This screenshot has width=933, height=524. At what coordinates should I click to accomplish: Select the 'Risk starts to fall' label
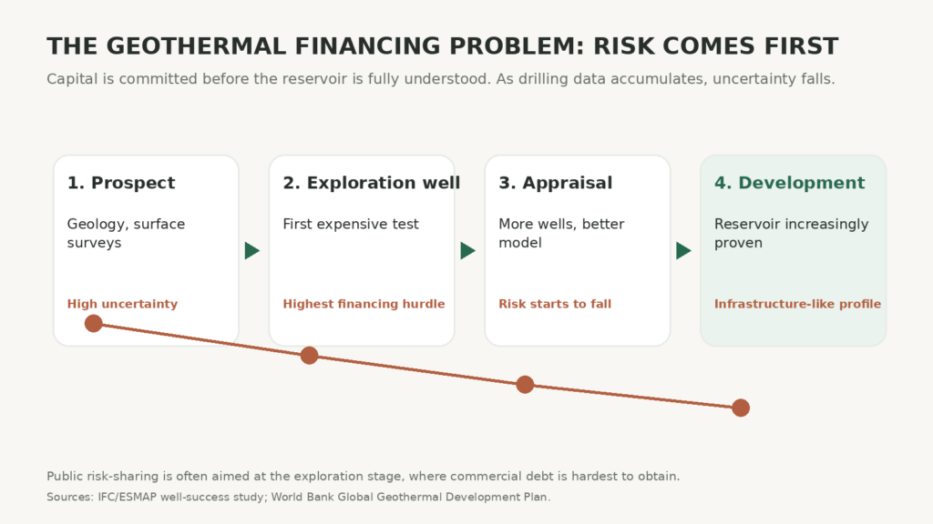tap(555, 304)
